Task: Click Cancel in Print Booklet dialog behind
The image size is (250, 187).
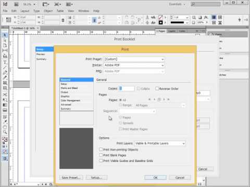Action: tap(203, 169)
